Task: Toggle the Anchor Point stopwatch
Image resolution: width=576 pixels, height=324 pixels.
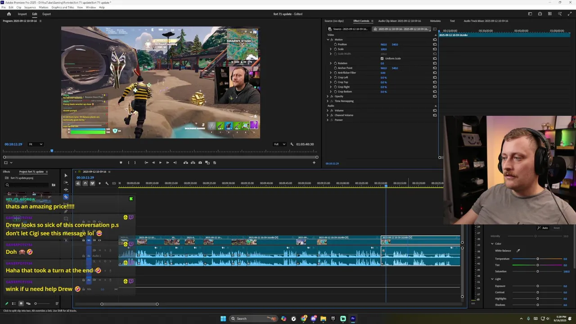Action: pyautogui.click(x=335, y=68)
